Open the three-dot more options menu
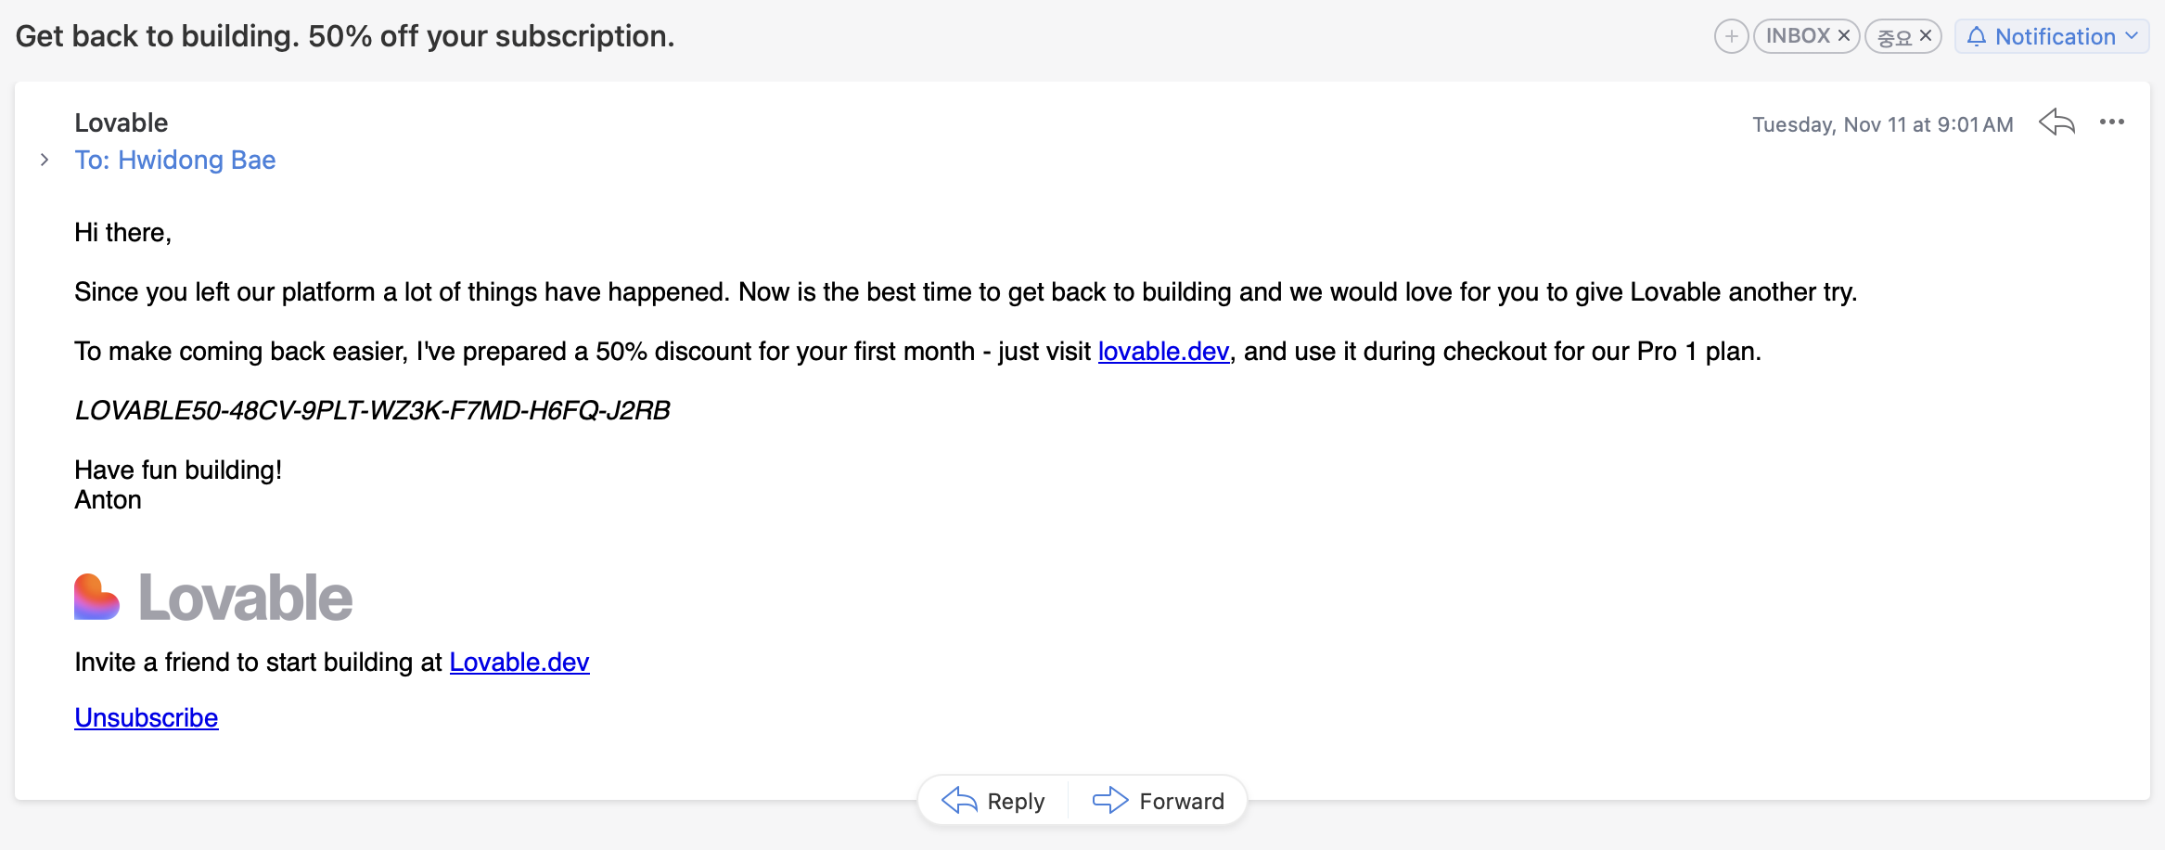Screen dimensions: 2165x850 click(2112, 122)
